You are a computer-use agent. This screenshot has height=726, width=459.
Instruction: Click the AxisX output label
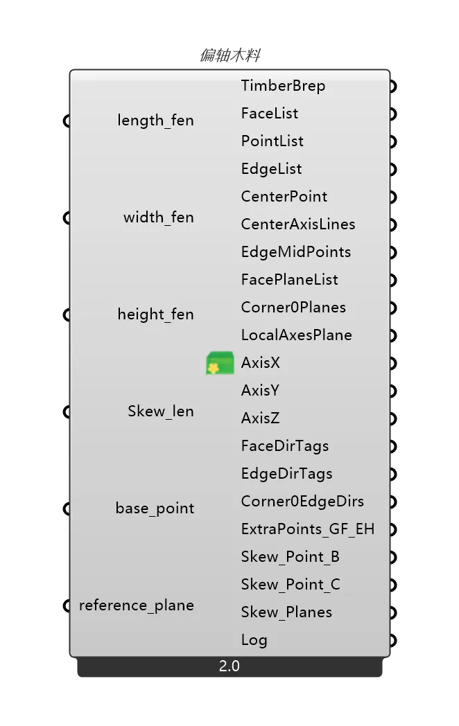(x=261, y=362)
